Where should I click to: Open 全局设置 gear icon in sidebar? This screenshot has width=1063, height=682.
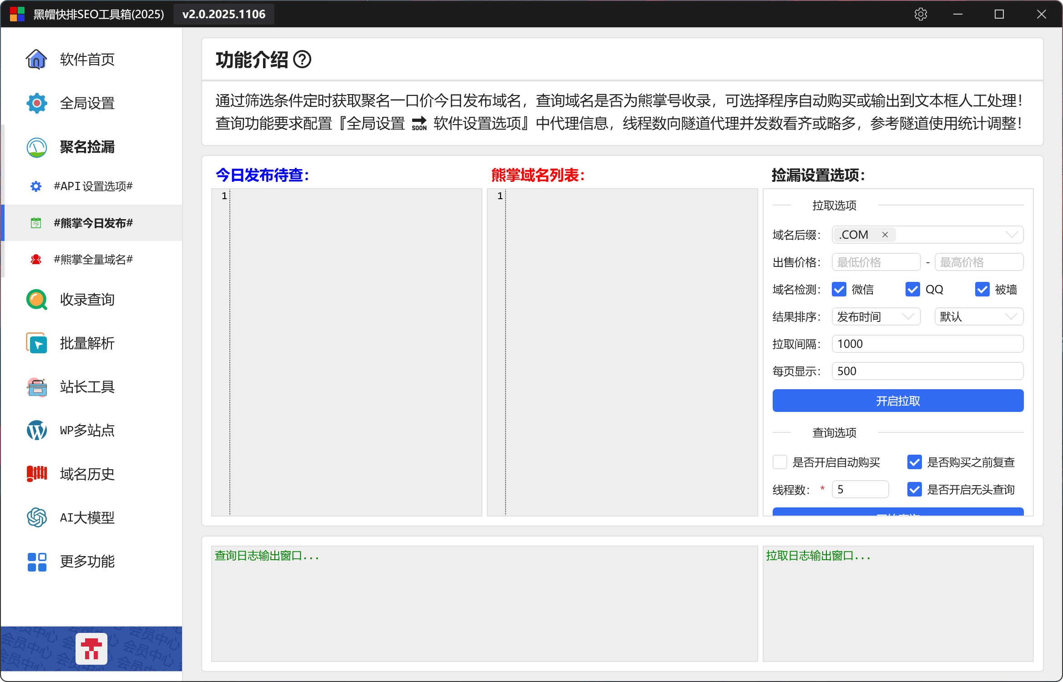point(36,103)
